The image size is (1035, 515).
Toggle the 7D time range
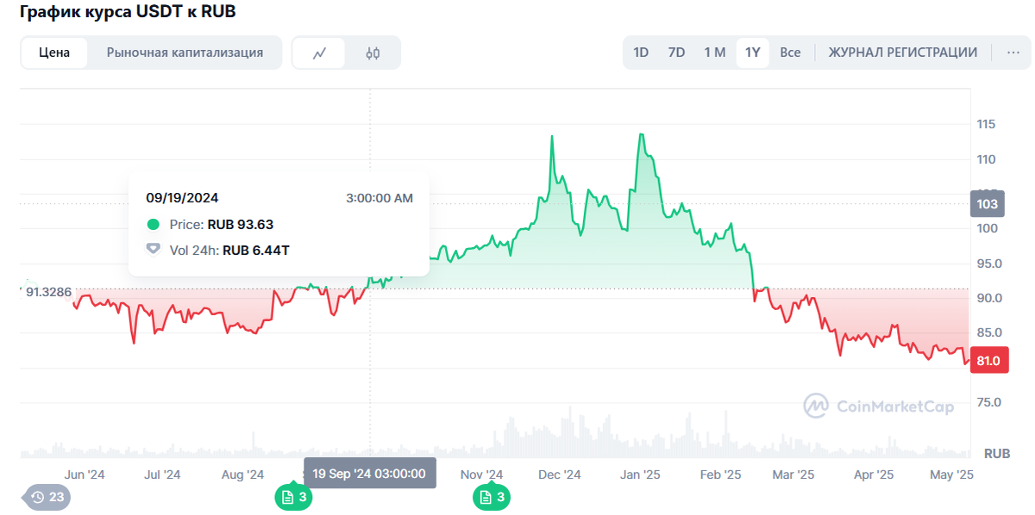677,52
